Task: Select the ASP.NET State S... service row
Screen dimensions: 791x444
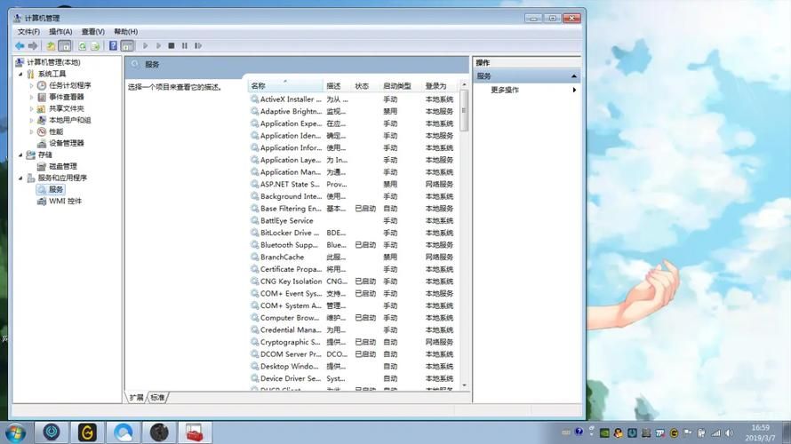Action: (354, 185)
